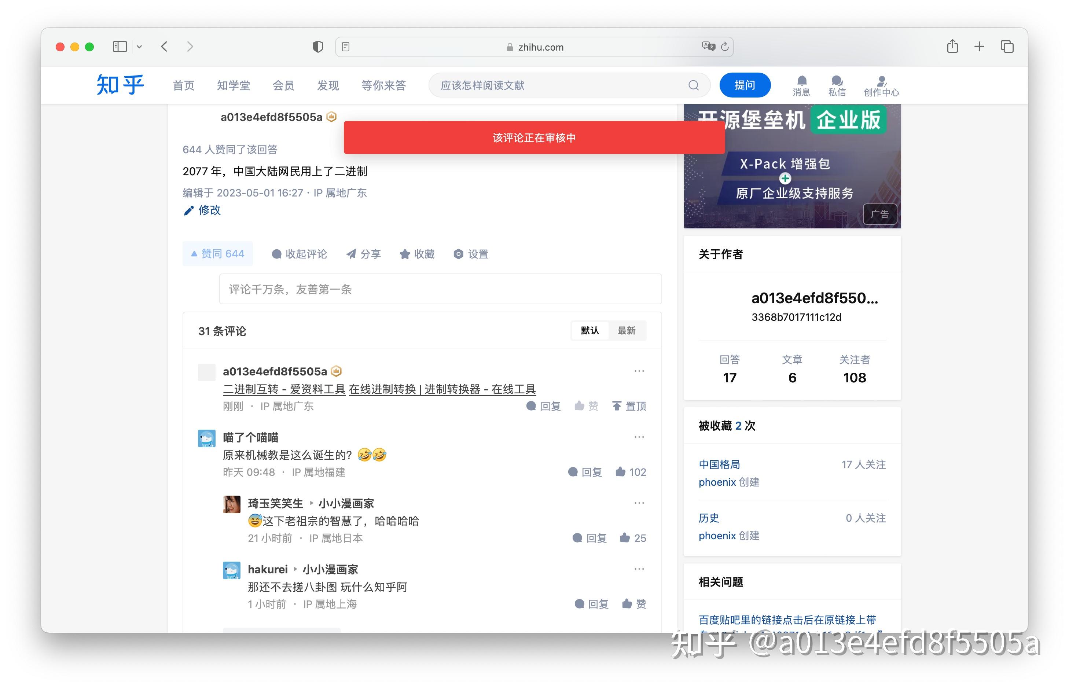This screenshot has height=687, width=1069.
Task: Pin comment with 置顶
Action: pos(629,406)
